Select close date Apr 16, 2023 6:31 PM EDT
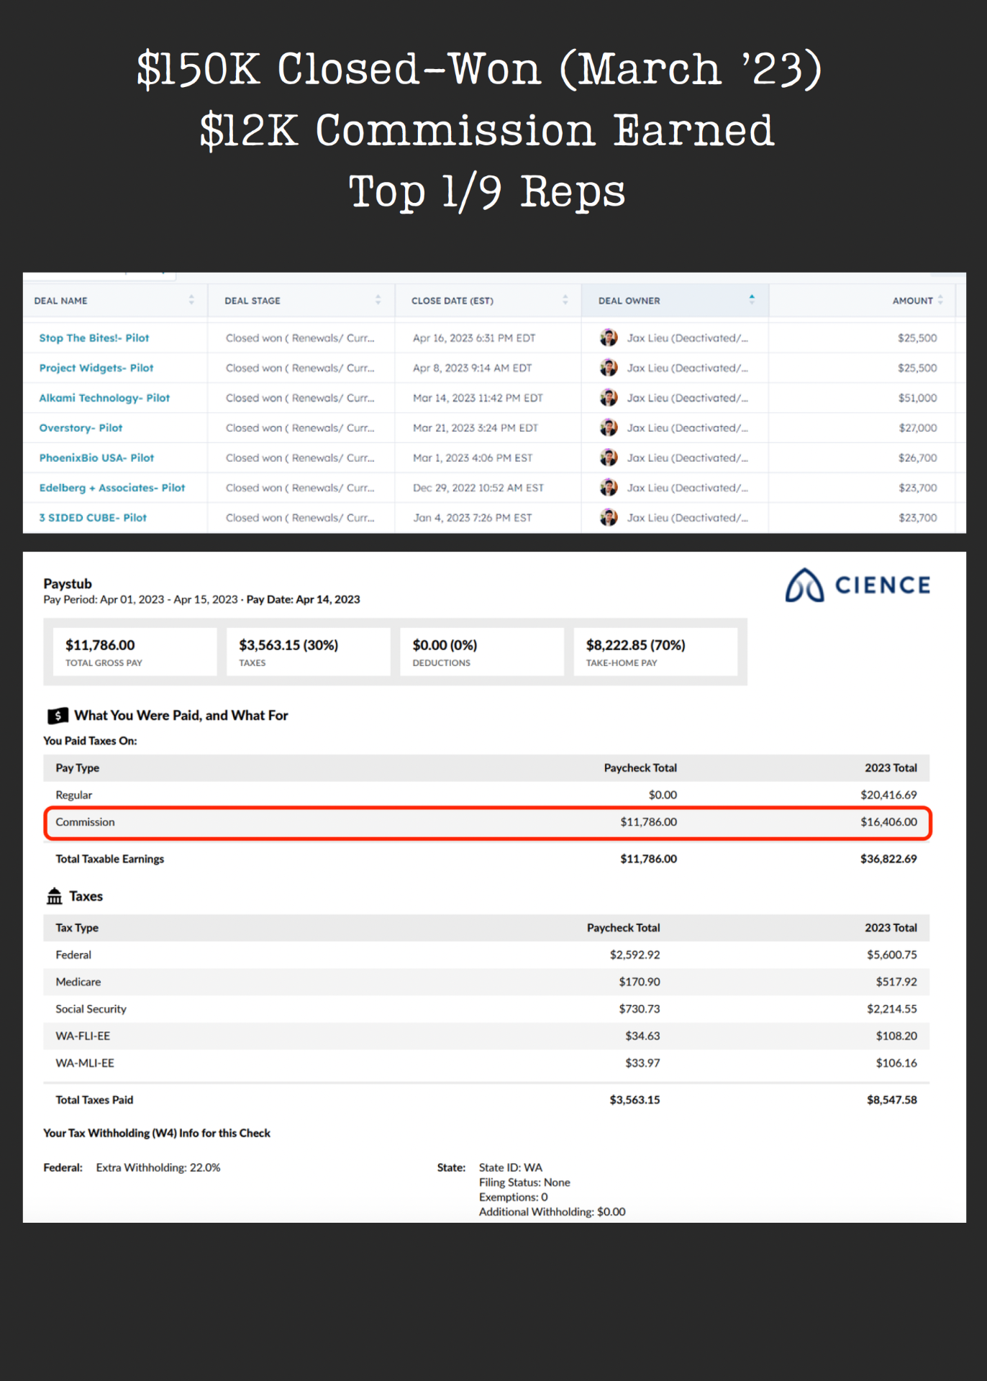 [474, 338]
